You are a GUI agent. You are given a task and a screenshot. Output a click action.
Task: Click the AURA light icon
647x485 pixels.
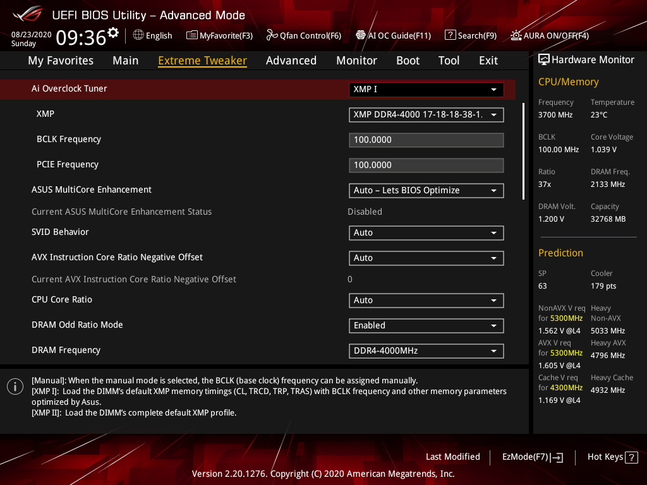tap(516, 35)
